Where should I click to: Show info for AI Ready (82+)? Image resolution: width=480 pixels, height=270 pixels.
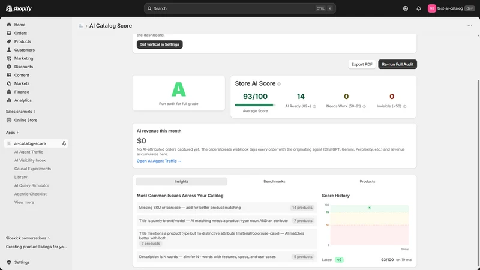pyautogui.click(x=314, y=107)
